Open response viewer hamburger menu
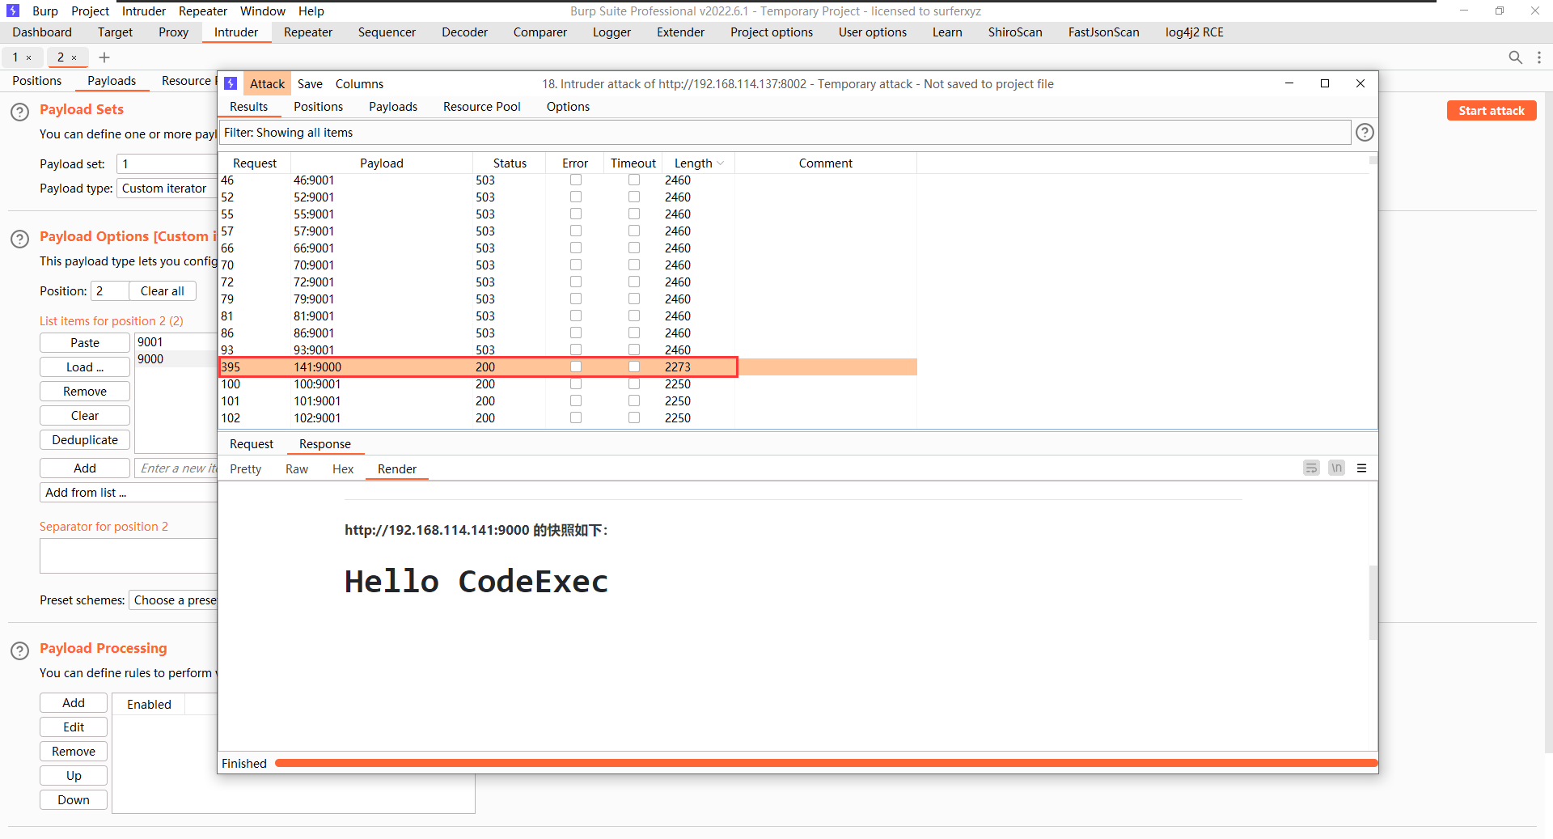This screenshot has height=839, width=1553. [x=1362, y=468]
